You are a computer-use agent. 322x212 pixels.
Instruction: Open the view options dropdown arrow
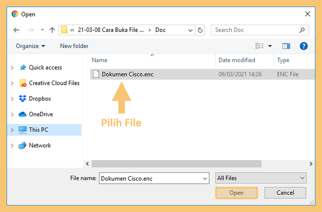[x=270, y=46]
